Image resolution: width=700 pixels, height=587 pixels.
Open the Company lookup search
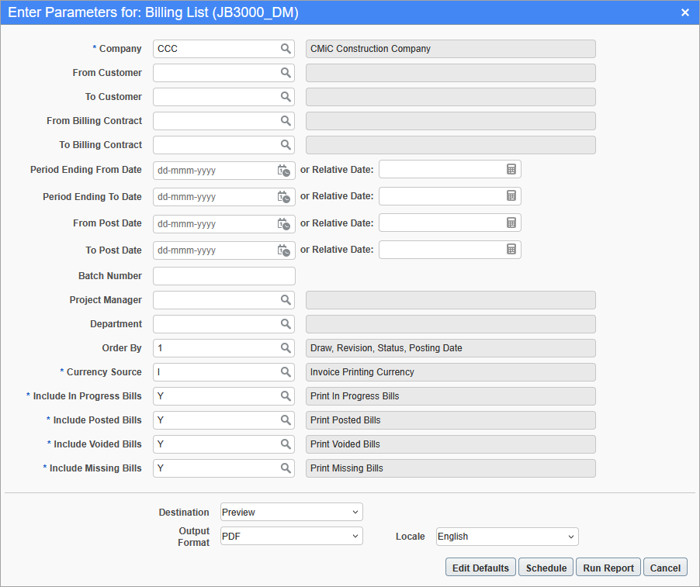point(286,48)
